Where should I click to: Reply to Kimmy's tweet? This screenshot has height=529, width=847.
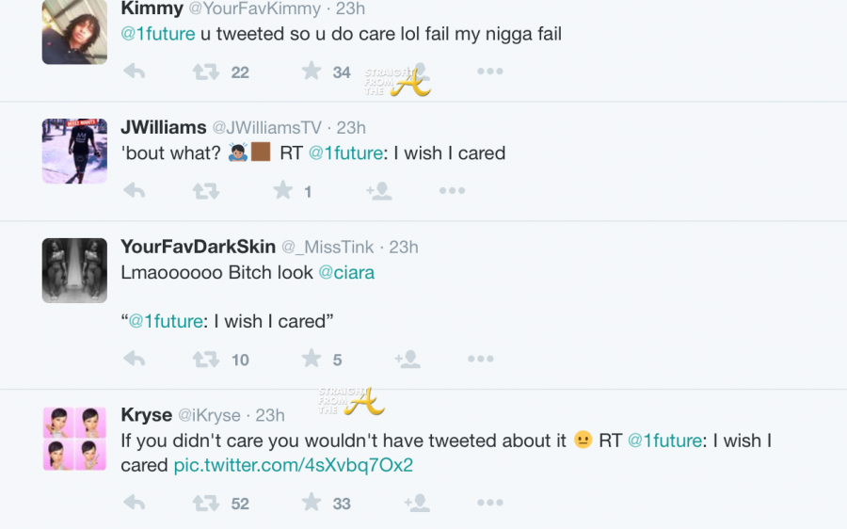(x=135, y=72)
